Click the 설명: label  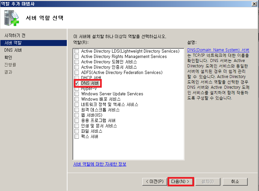[192, 42]
